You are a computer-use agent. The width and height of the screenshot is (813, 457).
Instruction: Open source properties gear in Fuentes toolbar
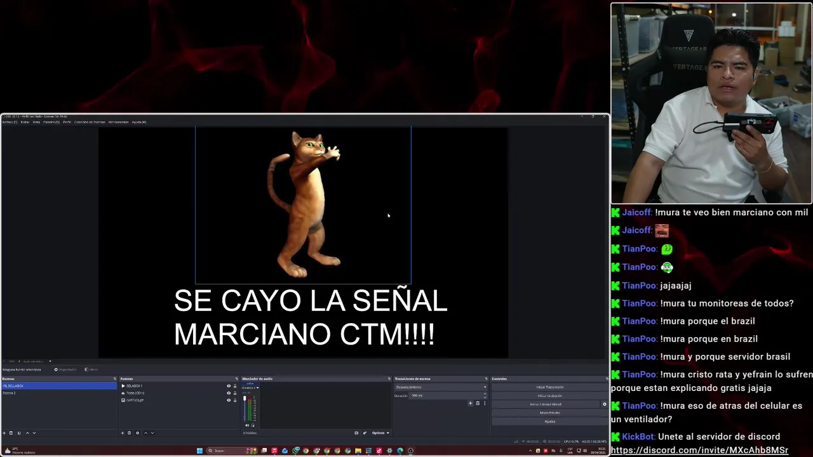137,433
